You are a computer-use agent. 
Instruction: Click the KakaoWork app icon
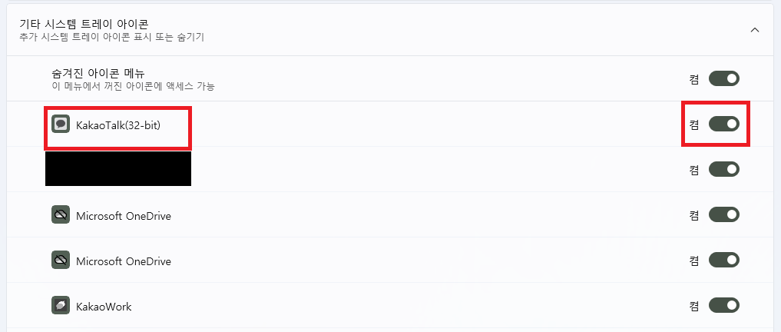pyautogui.click(x=61, y=306)
